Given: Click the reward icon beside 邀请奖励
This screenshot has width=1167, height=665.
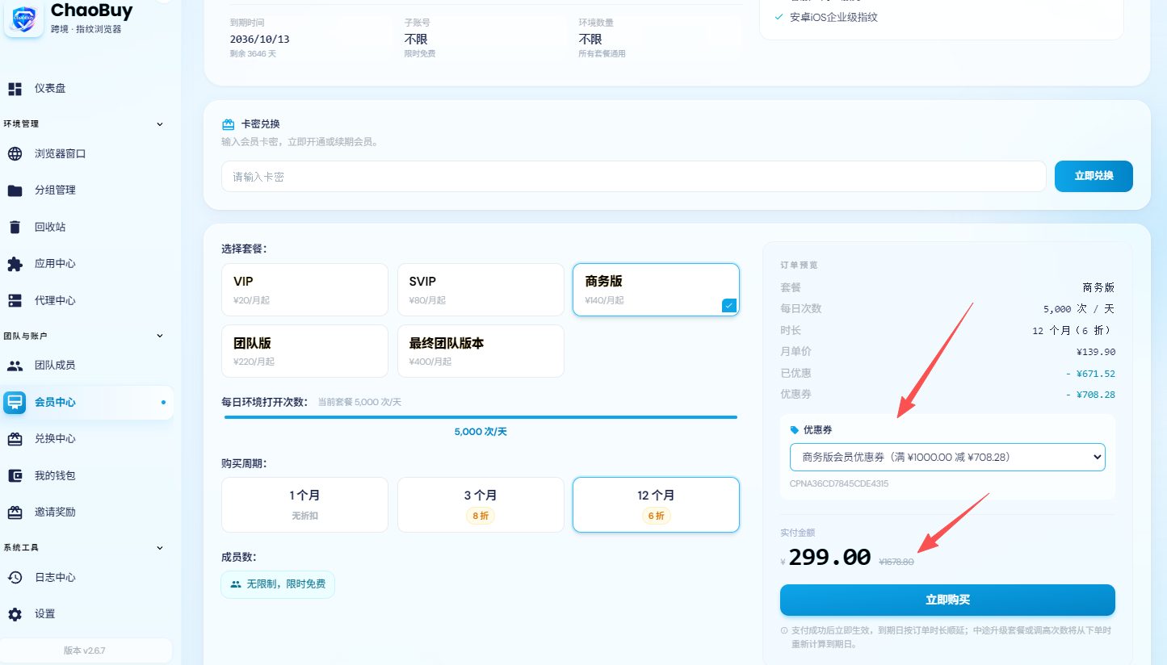Looking at the screenshot, I should (15, 512).
